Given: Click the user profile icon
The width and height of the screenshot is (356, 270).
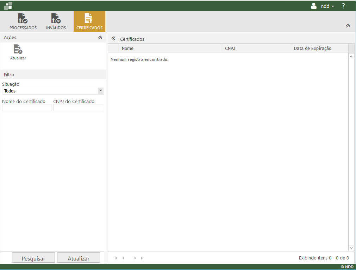Looking at the screenshot, I should (314, 6).
